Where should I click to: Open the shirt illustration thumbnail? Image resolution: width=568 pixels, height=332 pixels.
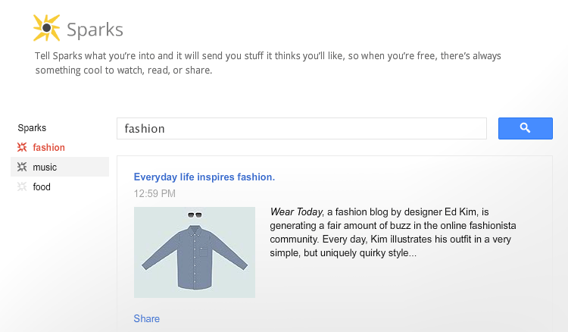click(195, 252)
